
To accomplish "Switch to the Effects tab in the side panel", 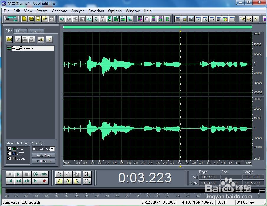I will click(21, 31).
